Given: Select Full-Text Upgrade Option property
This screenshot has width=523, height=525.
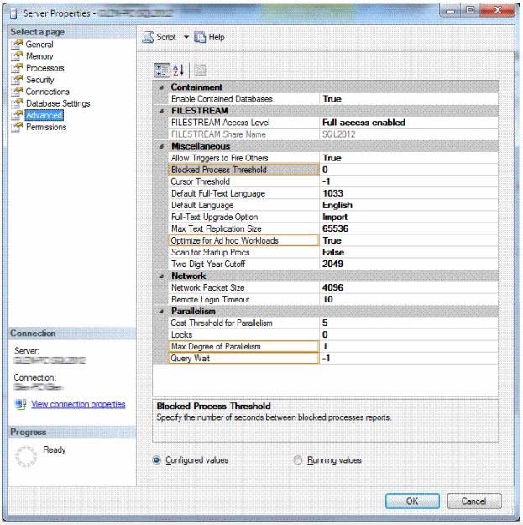Looking at the screenshot, I should (243, 217).
